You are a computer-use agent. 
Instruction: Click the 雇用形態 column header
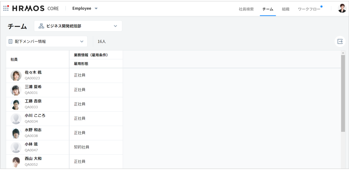[81, 64]
